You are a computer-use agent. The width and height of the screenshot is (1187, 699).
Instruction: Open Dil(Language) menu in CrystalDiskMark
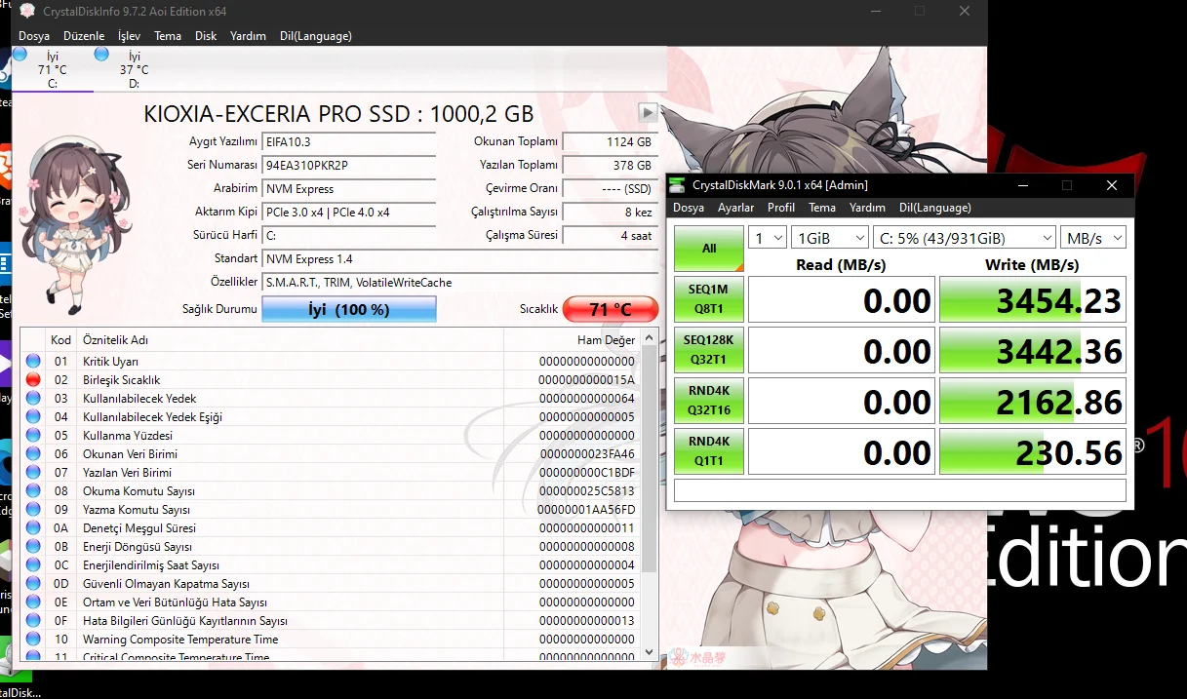click(x=935, y=208)
